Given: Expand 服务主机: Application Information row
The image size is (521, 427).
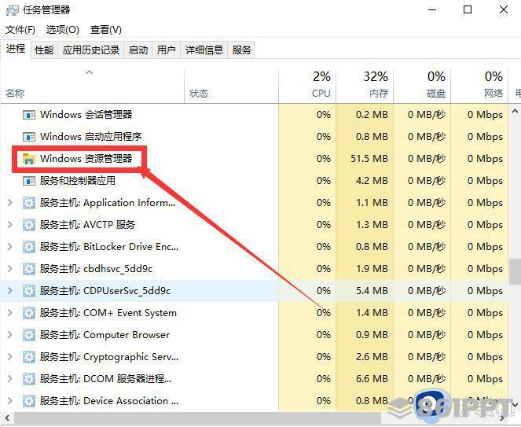Looking at the screenshot, I should (10, 203).
